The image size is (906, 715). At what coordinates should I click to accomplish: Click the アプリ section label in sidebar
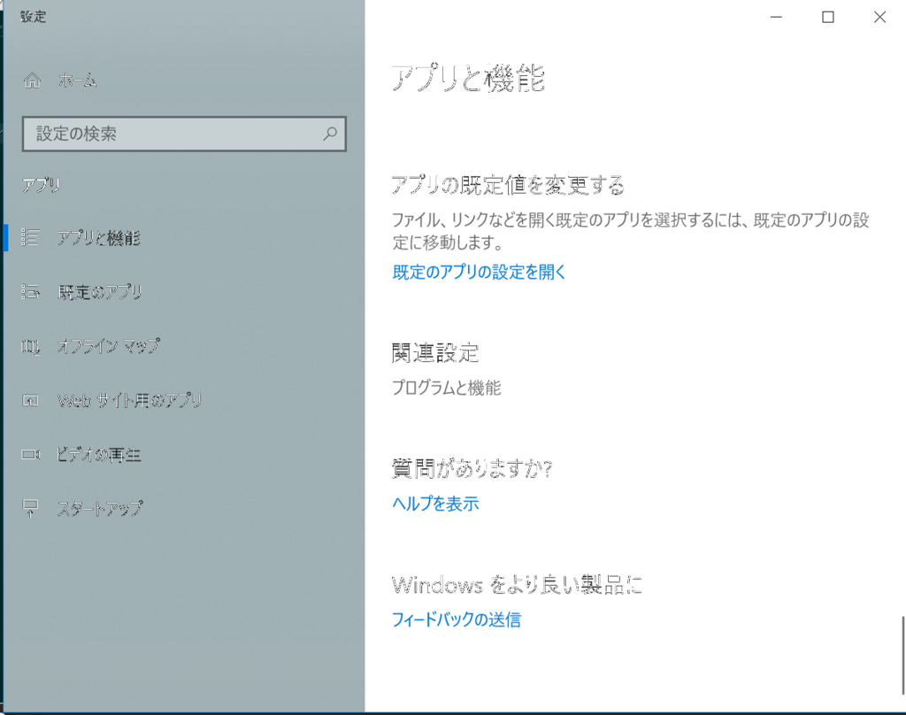[41, 185]
